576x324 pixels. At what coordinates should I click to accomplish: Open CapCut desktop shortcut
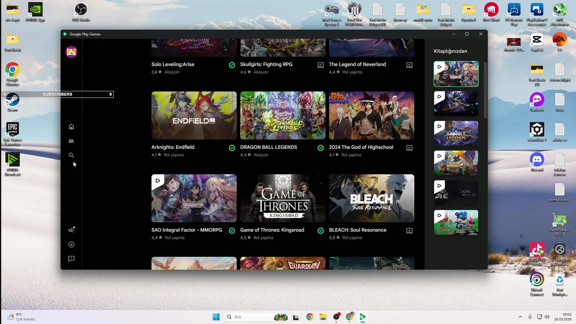[536, 43]
